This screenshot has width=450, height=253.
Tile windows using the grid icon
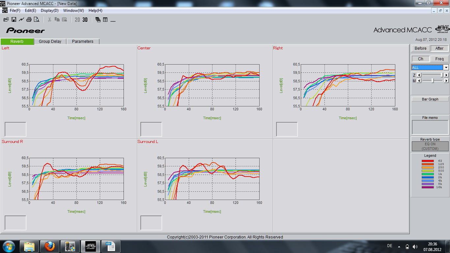(x=105, y=19)
